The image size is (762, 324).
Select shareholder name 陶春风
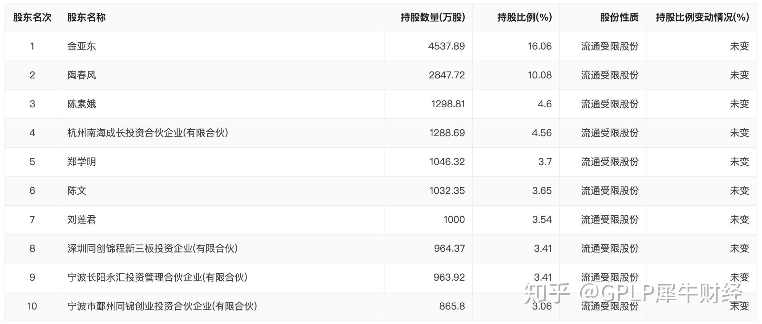point(82,75)
